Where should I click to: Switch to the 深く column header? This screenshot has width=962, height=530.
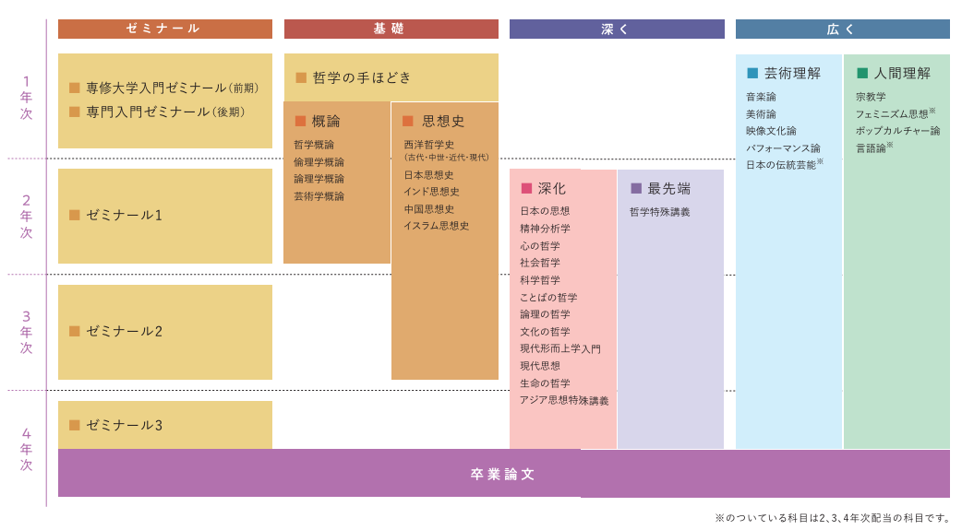pyautogui.click(x=617, y=29)
